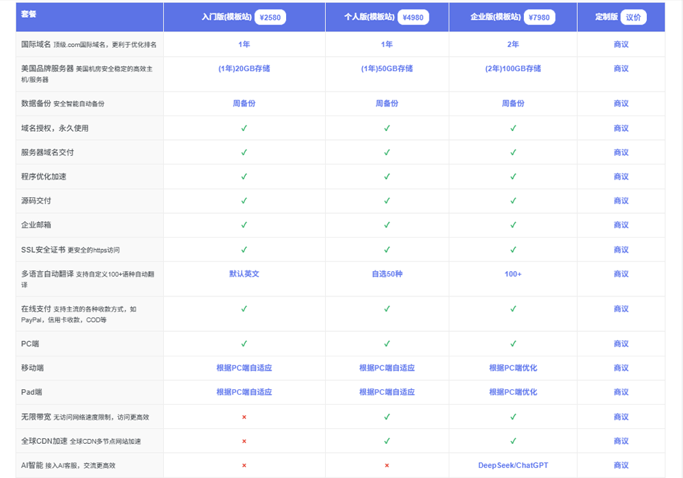Click the red cross for 全球CDN加速 in 入门版
683x478 pixels.
pos(244,441)
